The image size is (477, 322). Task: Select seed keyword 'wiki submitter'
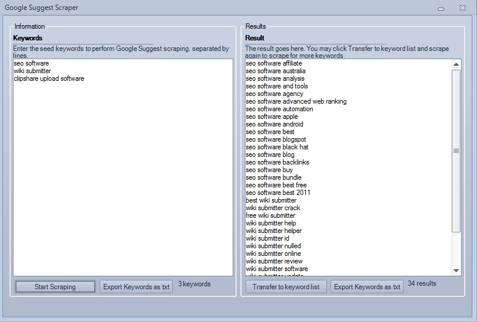32,71
